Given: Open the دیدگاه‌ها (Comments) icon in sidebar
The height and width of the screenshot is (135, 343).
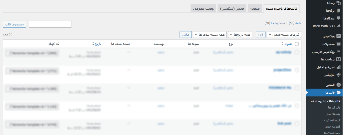Looking at the screenshot, I should click(338, 18).
